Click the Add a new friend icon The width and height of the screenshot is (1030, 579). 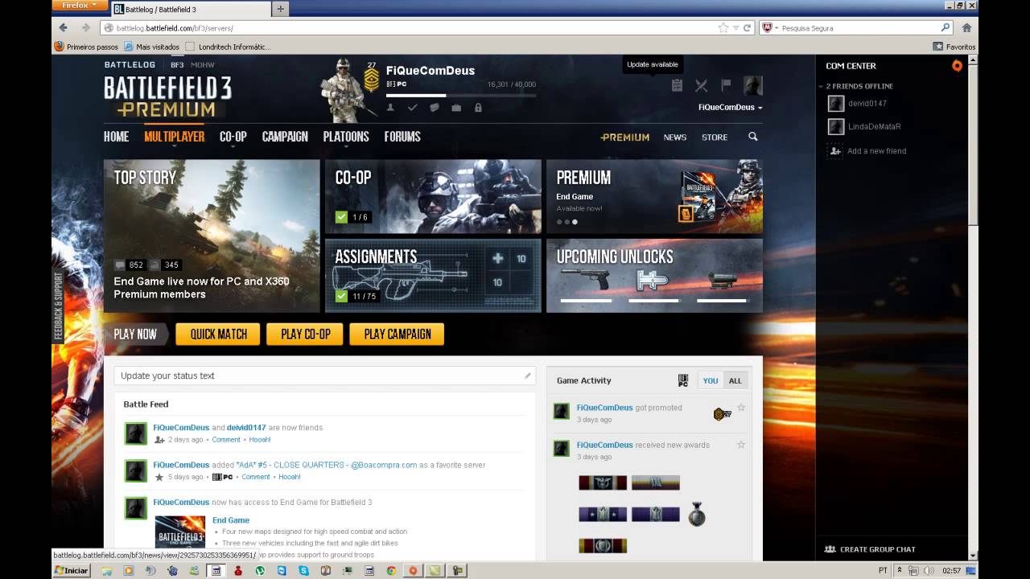(836, 151)
